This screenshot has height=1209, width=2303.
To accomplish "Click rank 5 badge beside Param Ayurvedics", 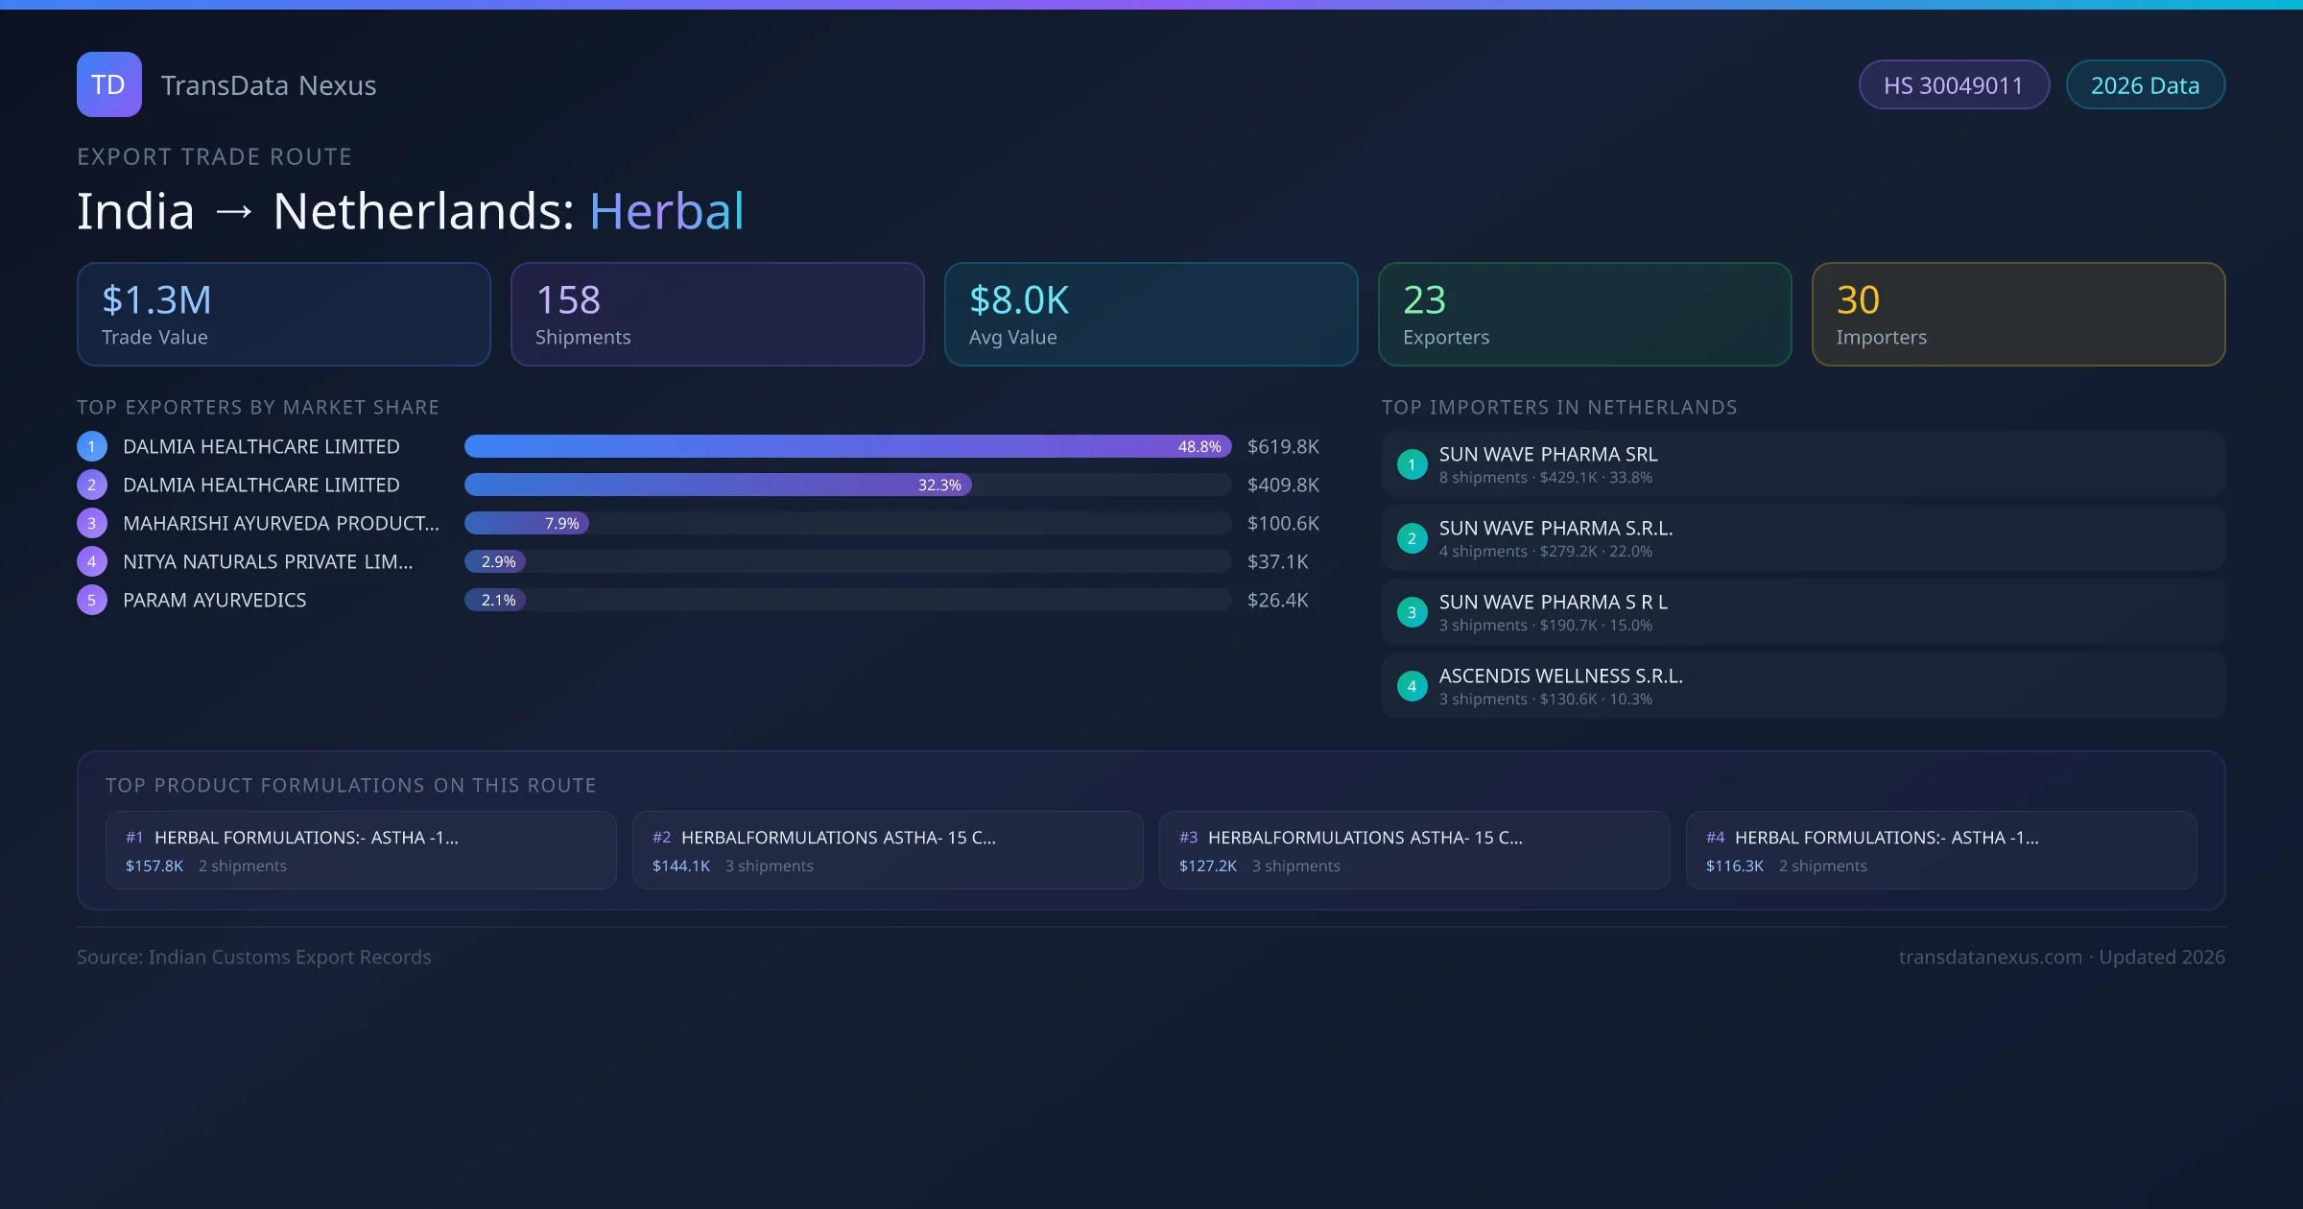I will point(92,600).
